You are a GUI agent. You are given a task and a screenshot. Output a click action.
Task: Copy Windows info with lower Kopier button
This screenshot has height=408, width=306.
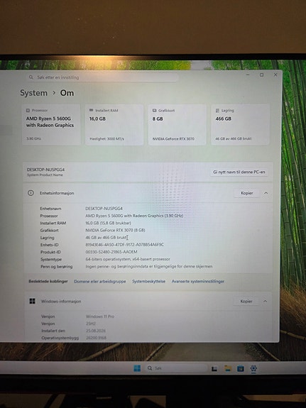[x=246, y=302]
